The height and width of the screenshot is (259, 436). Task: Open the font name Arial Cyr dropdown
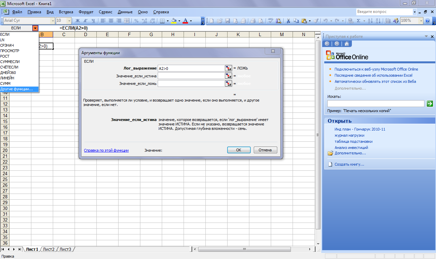52,20
